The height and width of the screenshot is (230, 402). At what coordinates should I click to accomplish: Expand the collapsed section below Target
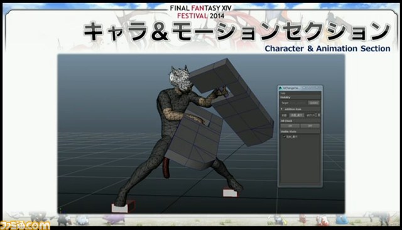282,109
